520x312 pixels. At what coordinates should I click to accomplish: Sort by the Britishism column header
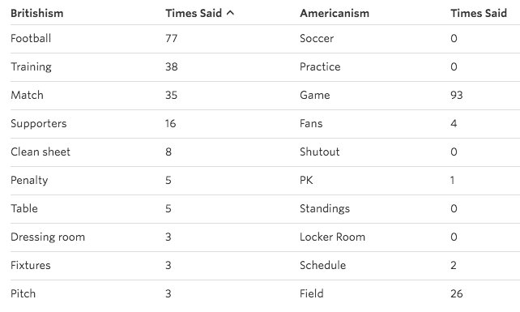coord(36,13)
